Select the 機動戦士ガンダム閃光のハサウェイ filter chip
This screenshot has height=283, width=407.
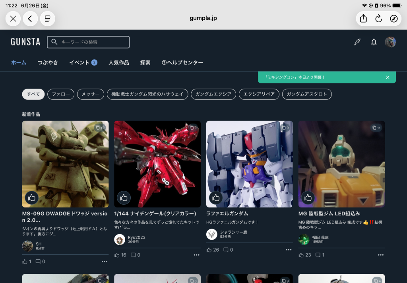click(147, 94)
